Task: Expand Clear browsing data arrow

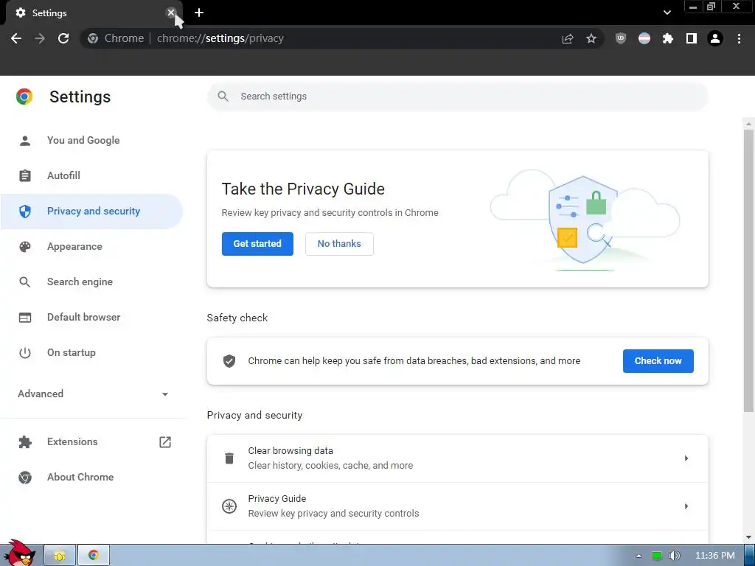Action: 686,458
